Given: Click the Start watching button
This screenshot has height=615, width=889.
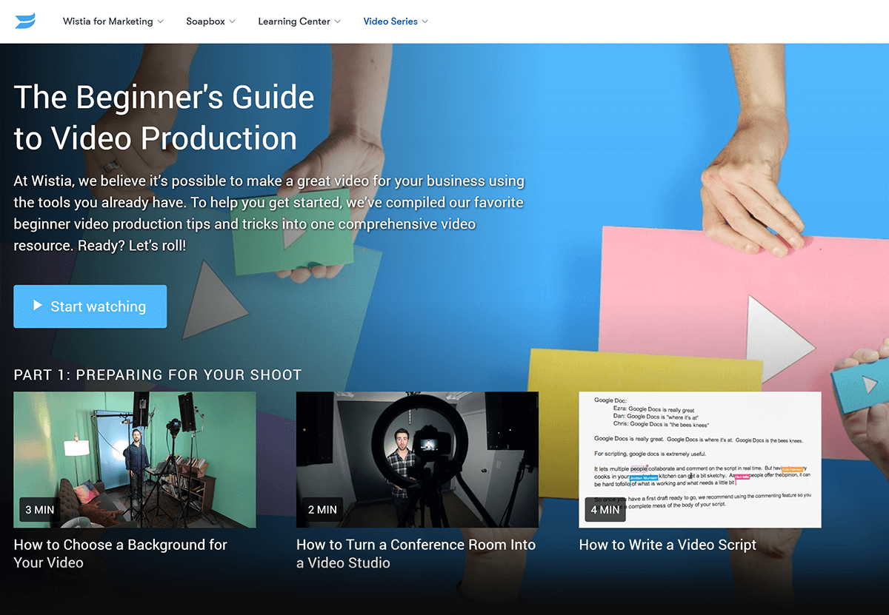Looking at the screenshot, I should (90, 306).
